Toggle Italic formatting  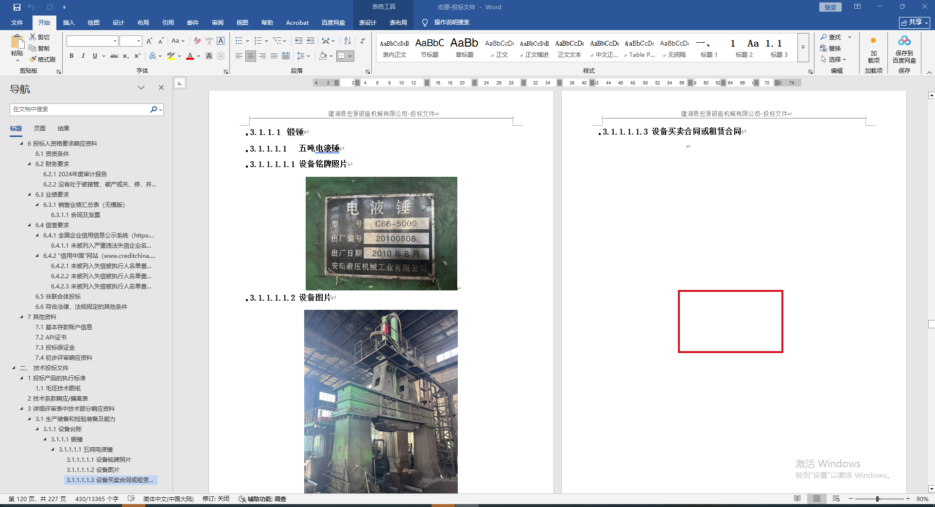83,56
